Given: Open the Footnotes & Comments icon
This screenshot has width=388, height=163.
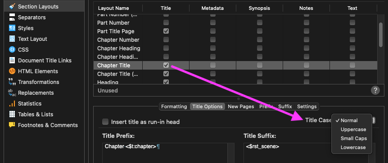Looking at the screenshot, I should [12, 125].
